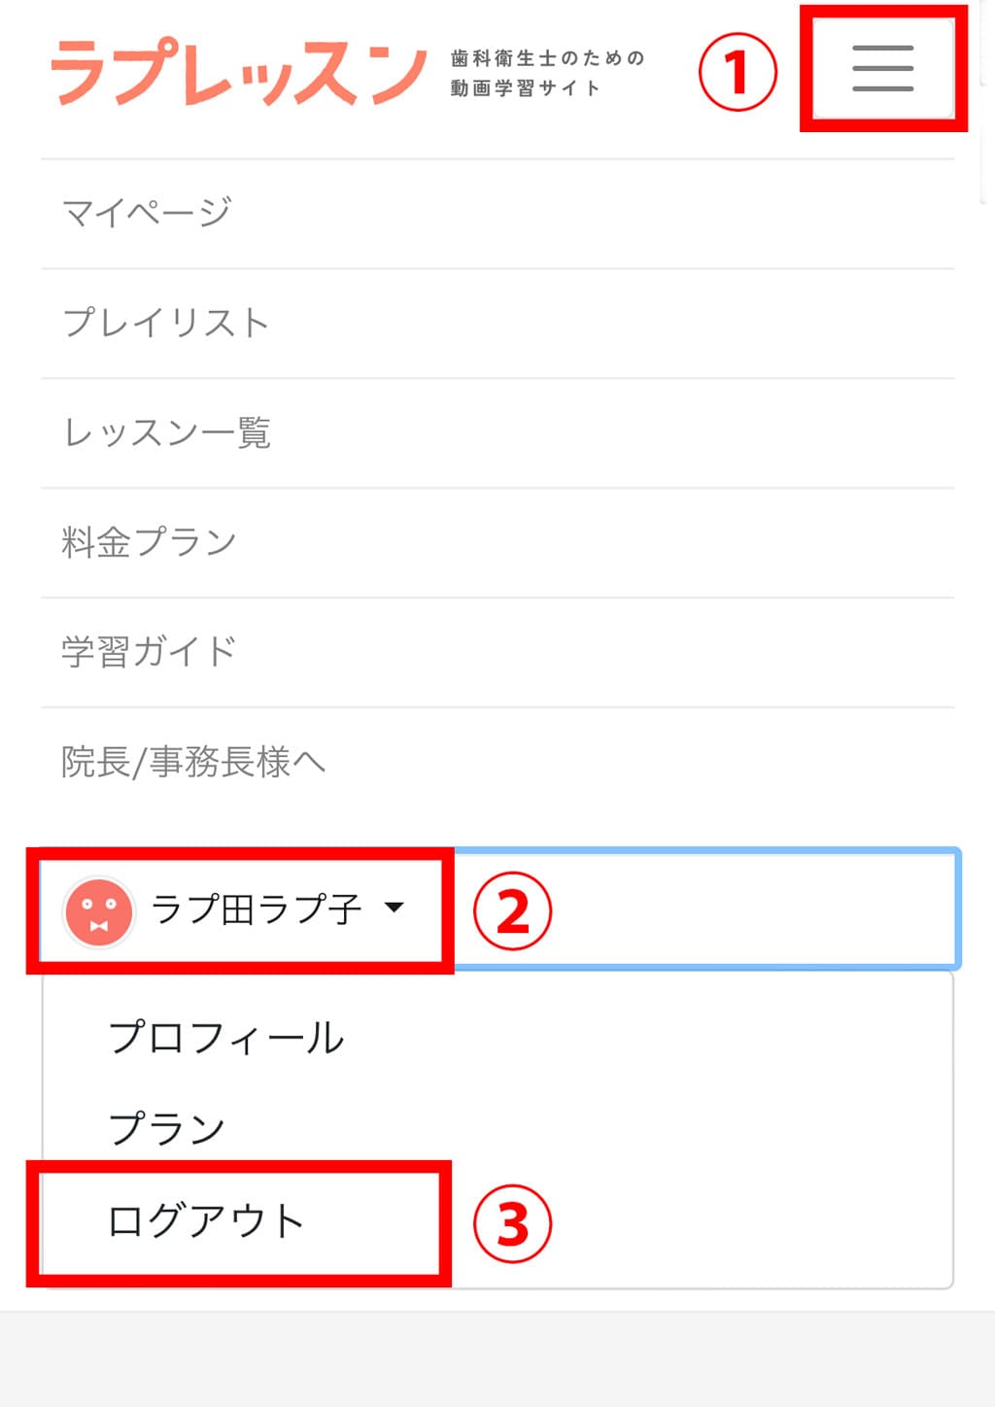Open 学習ガイド menu entry
Viewport: 995px width, 1407px height.
[149, 651]
